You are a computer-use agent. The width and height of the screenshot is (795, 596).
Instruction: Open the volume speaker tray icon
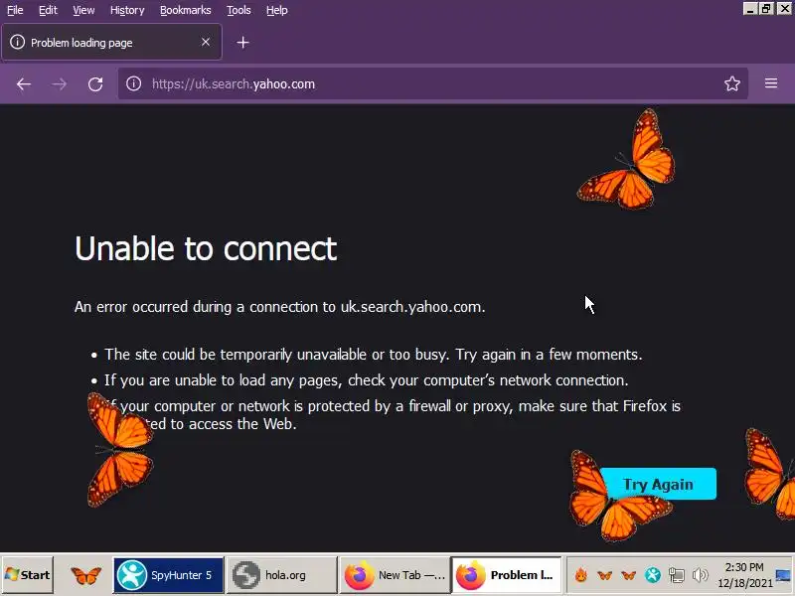[701, 575]
